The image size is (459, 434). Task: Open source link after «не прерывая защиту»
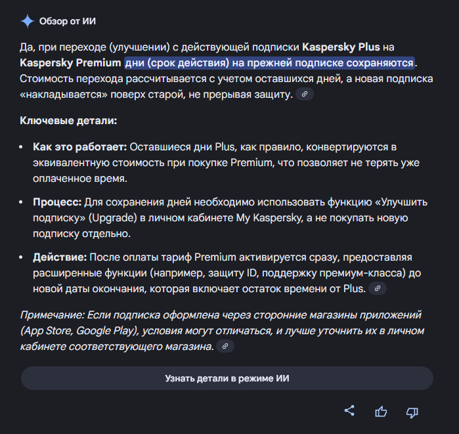click(303, 95)
